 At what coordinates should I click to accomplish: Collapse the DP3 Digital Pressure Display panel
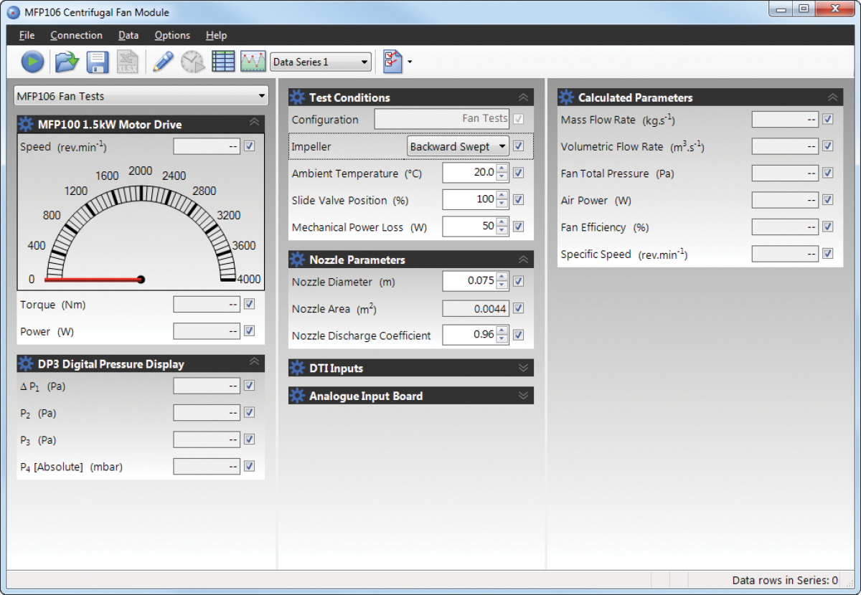pyautogui.click(x=254, y=362)
